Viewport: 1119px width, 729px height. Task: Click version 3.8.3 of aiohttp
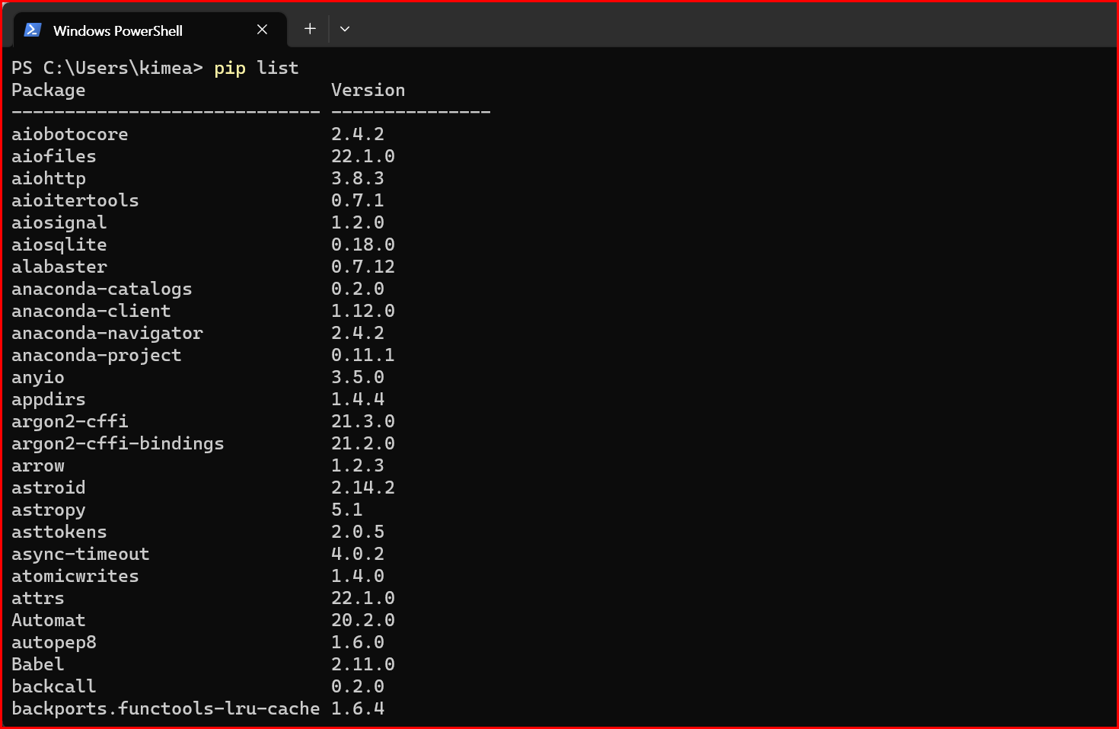(357, 178)
